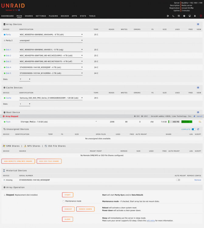Click the logout icon in header
Image resolution: width=204 pixels, height=228 pixels.
click(168, 16)
